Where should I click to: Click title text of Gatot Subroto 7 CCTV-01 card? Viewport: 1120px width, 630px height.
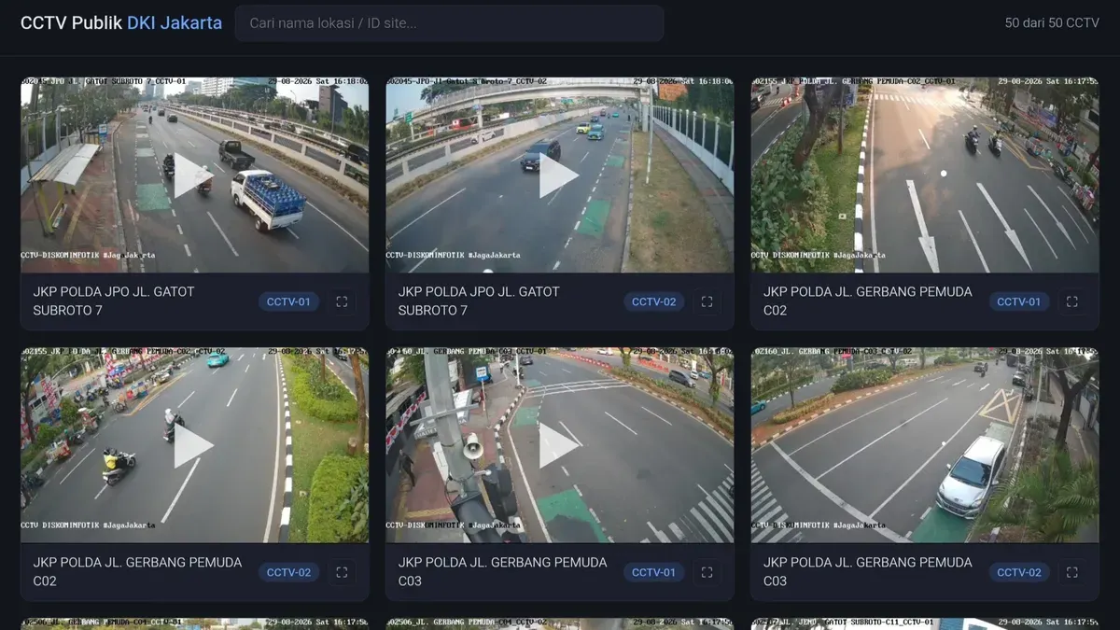tap(114, 301)
